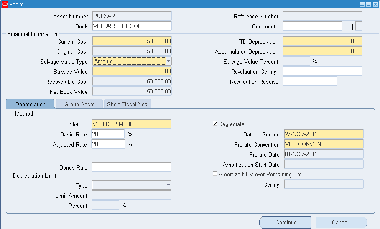This screenshot has width=380, height=229.
Task: Click the Current Cost field
Action: coord(132,41)
